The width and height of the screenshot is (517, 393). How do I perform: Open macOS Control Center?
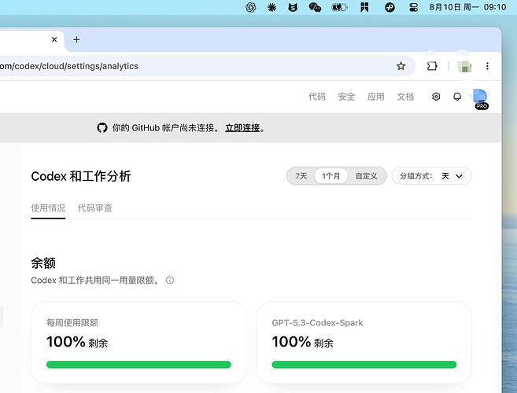click(413, 7)
